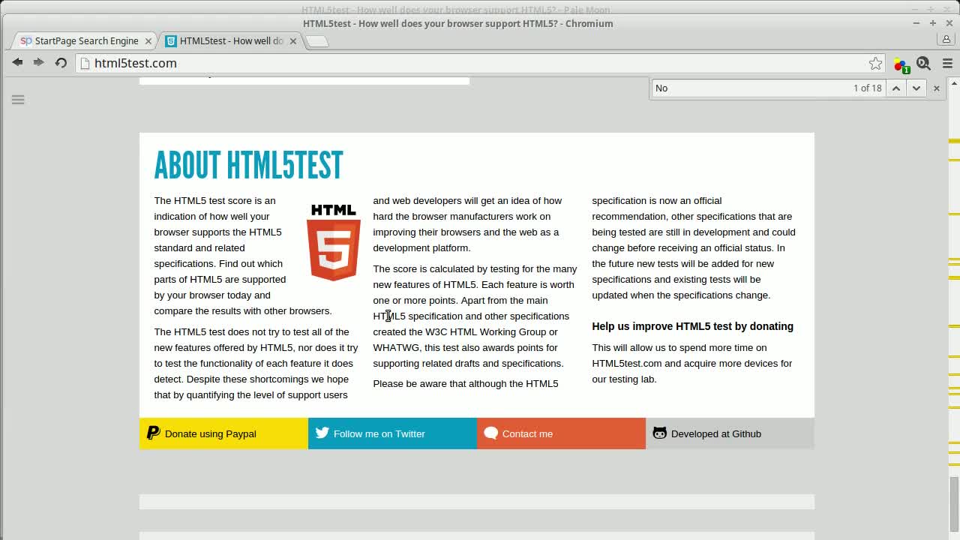Image resolution: width=960 pixels, height=540 pixels.
Task: Click the HTML5test tab favicon
Action: pyautogui.click(x=171, y=40)
